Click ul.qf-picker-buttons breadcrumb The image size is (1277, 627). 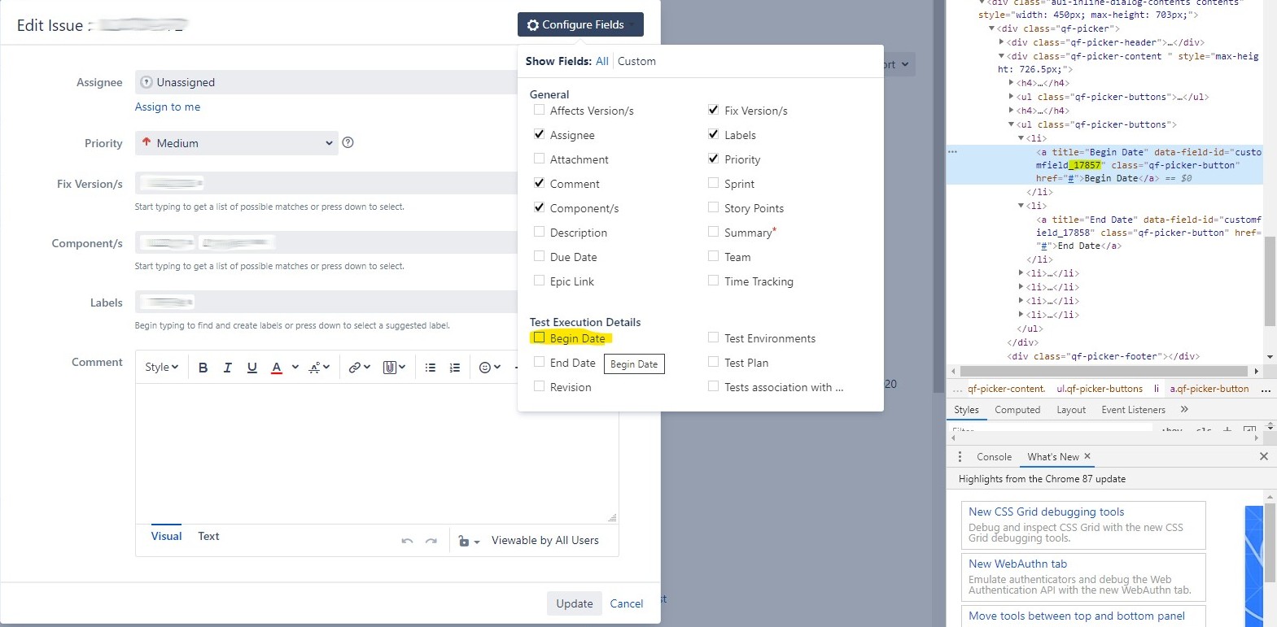[x=1100, y=389]
